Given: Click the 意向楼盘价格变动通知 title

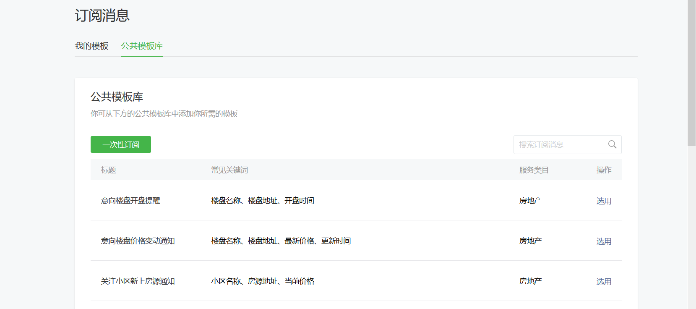Looking at the screenshot, I should pyautogui.click(x=138, y=241).
